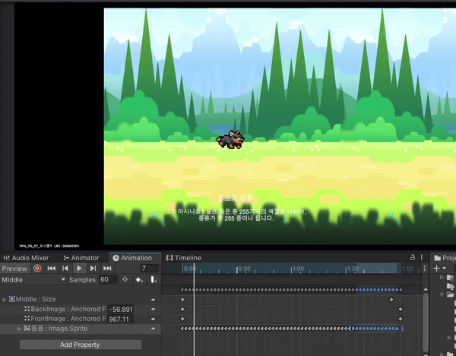Open the property menu for BackImage
The image size is (456, 356).
(153, 309)
